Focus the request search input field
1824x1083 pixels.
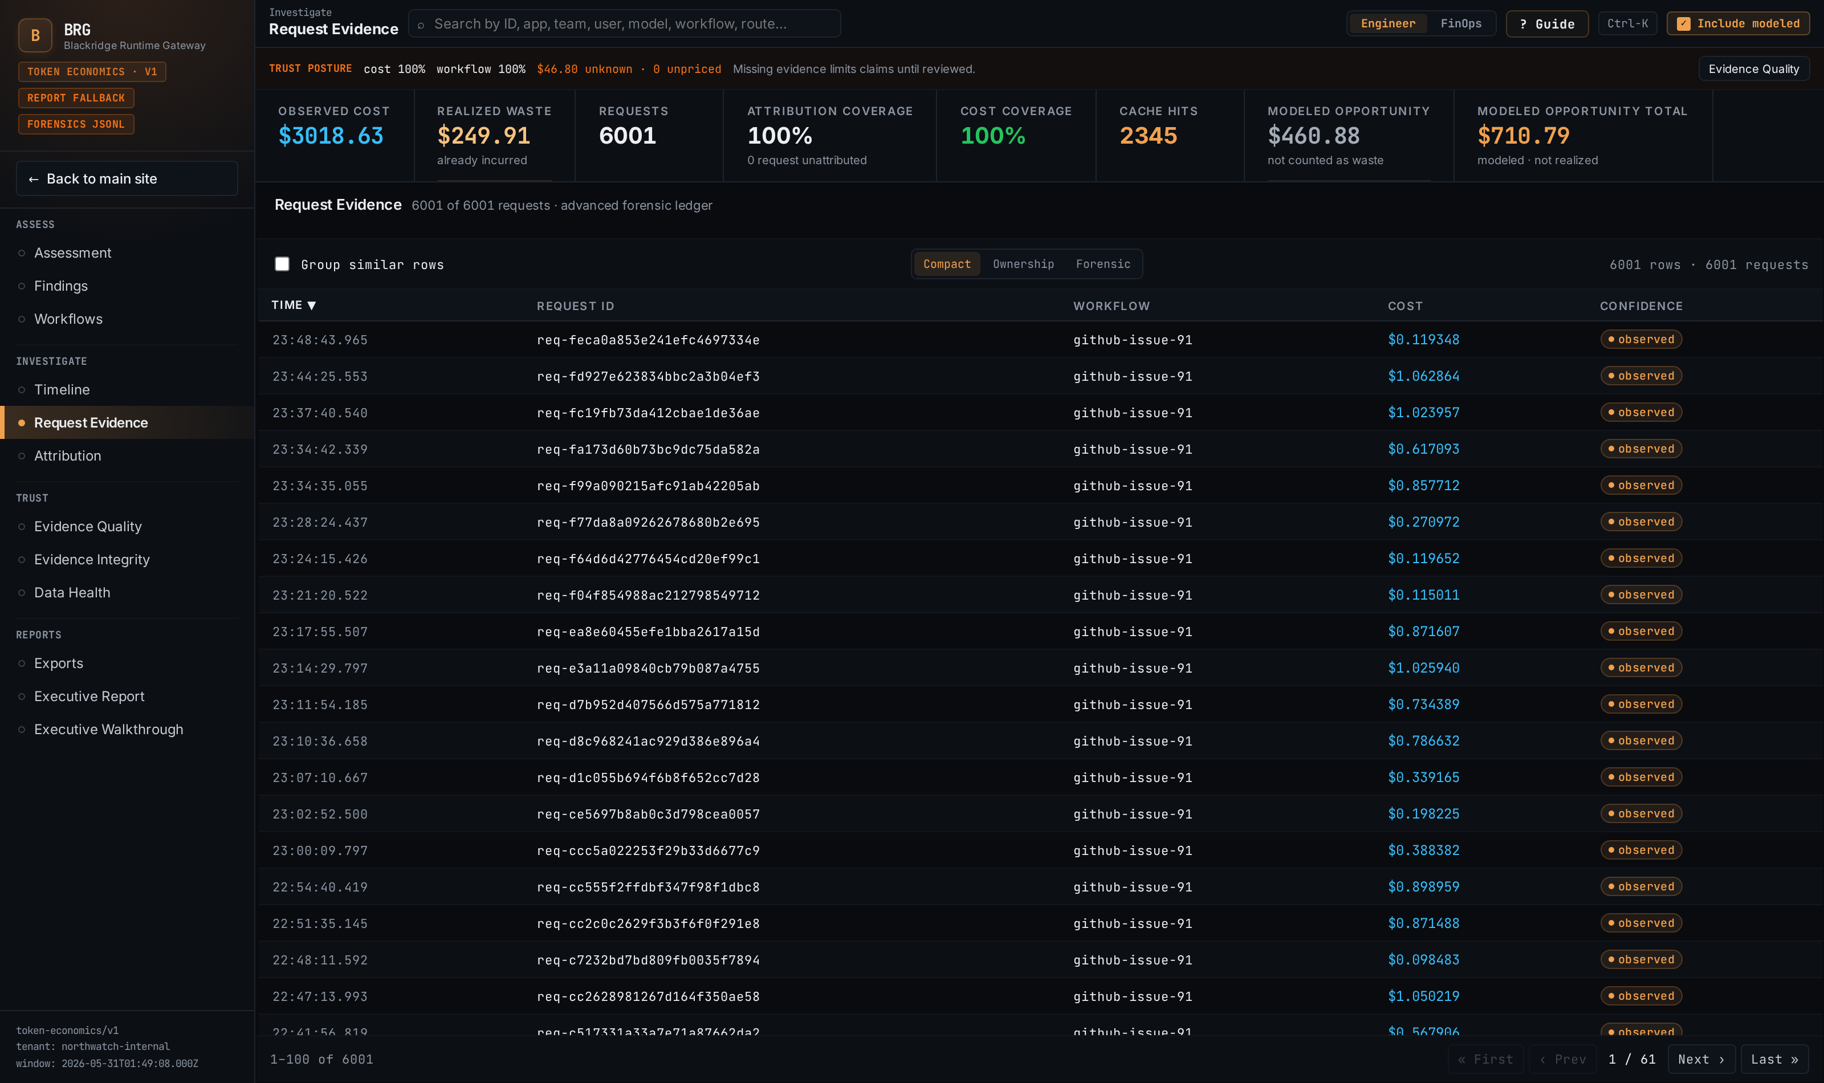pyautogui.click(x=624, y=24)
